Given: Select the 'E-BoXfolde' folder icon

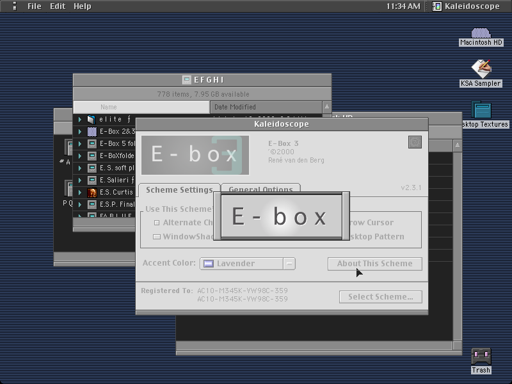Looking at the screenshot, I should (92, 156).
